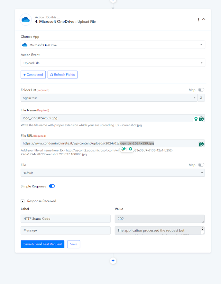Screen dimensions: 221x284
Task: Click the Grammarly icon in File URL
Action: pos(201,144)
